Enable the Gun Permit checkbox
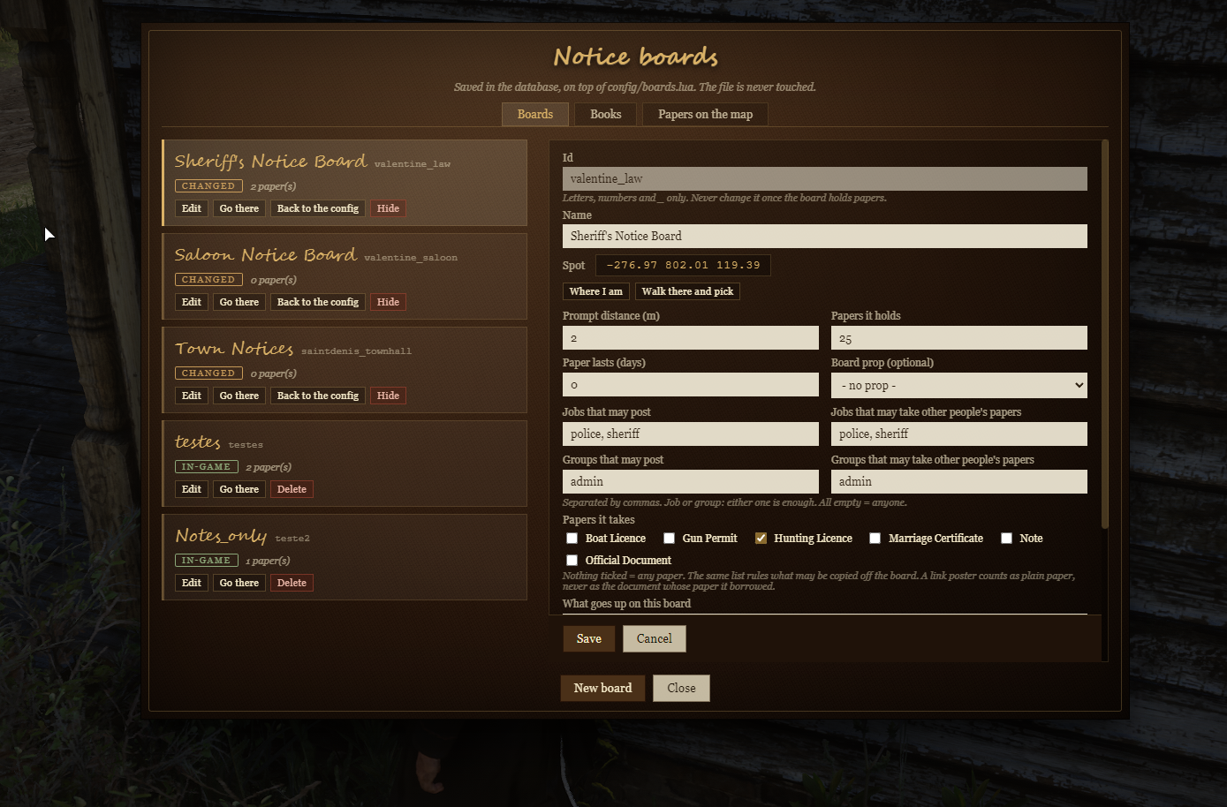The height and width of the screenshot is (807, 1227). pyautogui.click(x=669, y=539)
